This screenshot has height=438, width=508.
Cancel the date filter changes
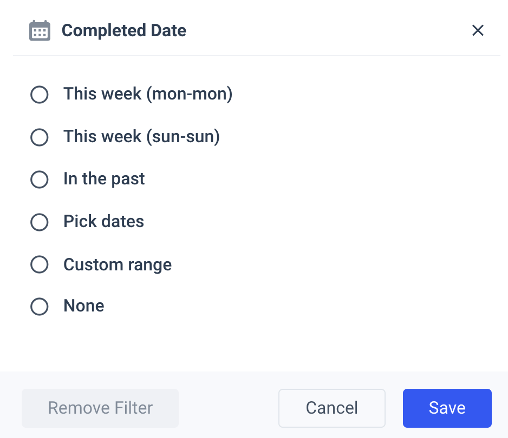click(x=331, y=408)
